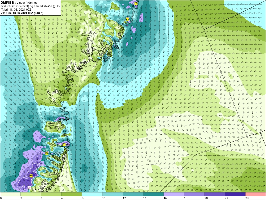Click the legend scale value 0
This screenshot has height=200, width=266.
click(1, 198)
